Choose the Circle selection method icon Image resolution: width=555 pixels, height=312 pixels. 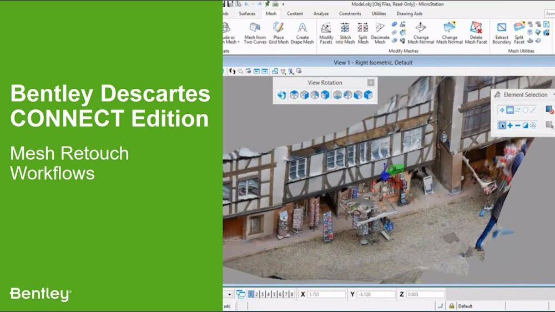[525, 110]
